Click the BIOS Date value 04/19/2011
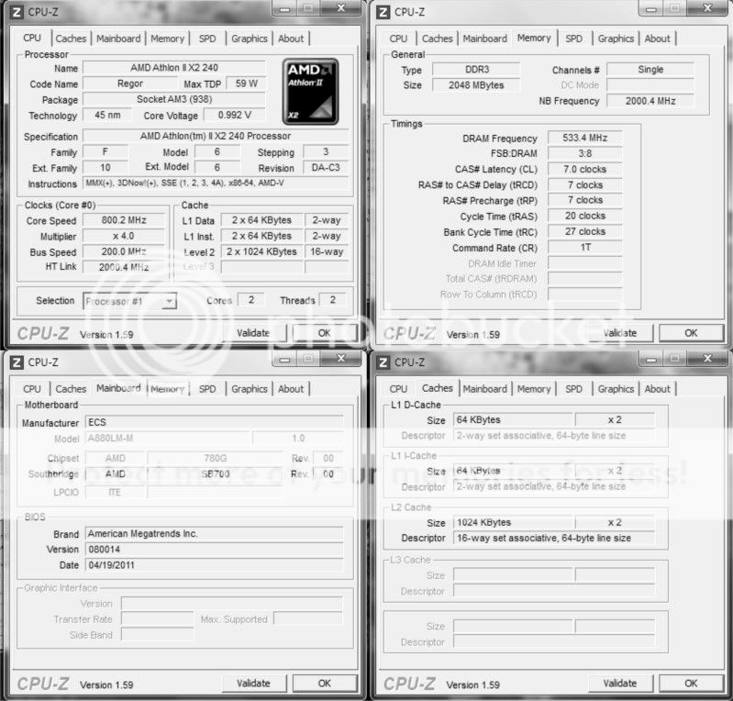Viewport: 733px width, 701px height. 214,565
